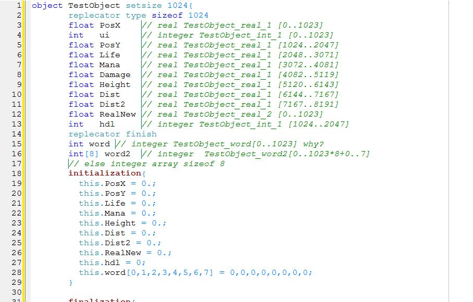473x302 pixels.
Task: Click the setsize keyword on line 1
Action: coord(144,5)
